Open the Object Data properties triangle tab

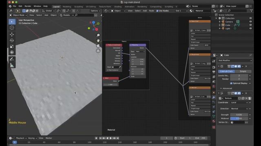click(214, 116)
